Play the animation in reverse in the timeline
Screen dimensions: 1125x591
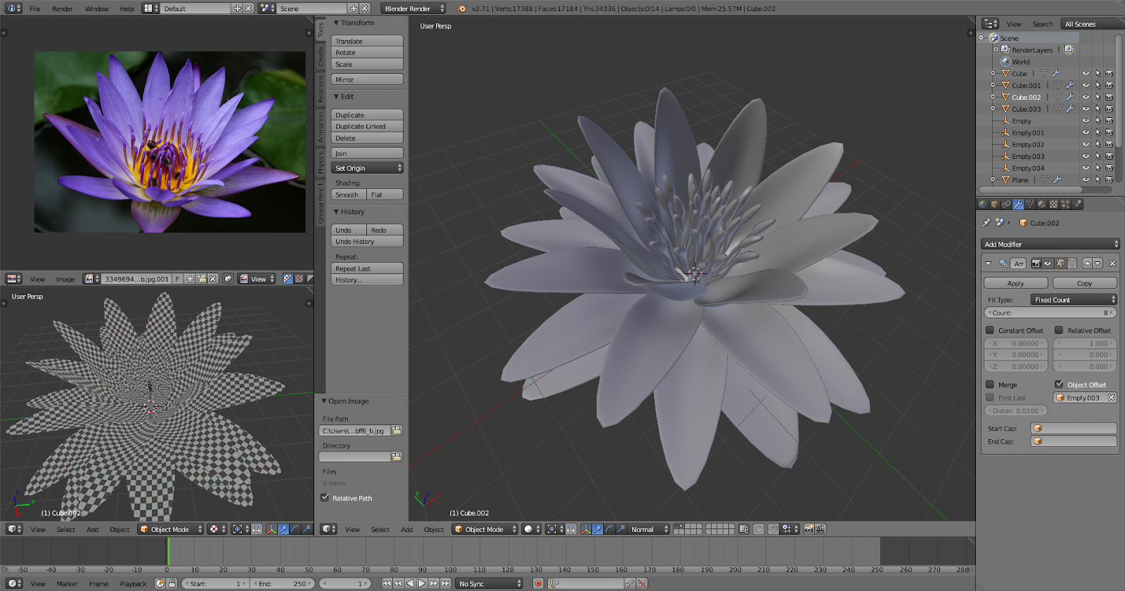pos(410,583)
